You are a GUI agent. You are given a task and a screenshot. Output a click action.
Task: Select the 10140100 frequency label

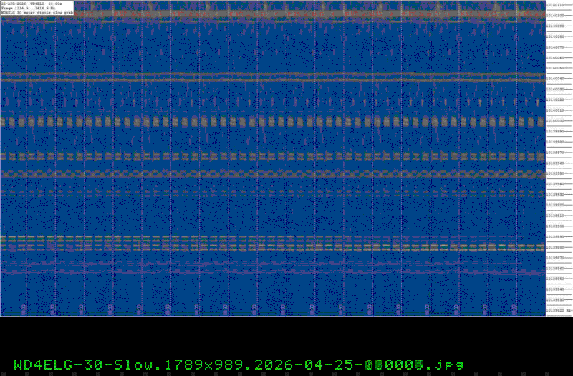554,16
